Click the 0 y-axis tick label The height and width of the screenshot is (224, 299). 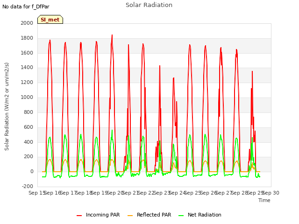point(32,172)
